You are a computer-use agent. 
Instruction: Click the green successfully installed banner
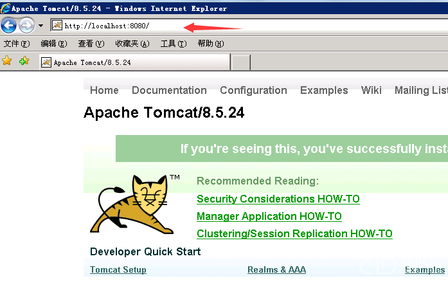(282, 149)
